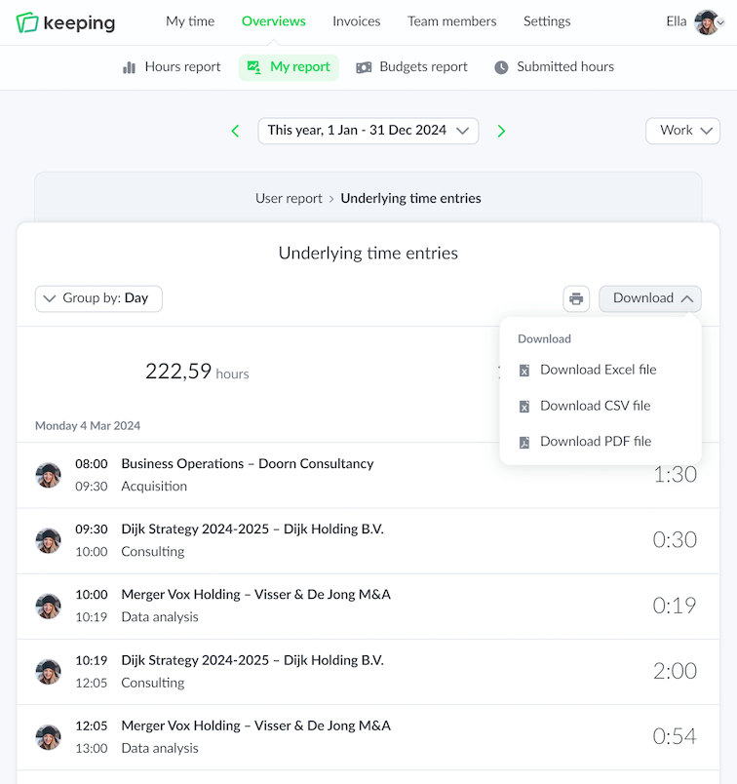Viewport: 737px width, 784px height.
Task: Click the 2:00 duration value
Action: pos(675,672)
